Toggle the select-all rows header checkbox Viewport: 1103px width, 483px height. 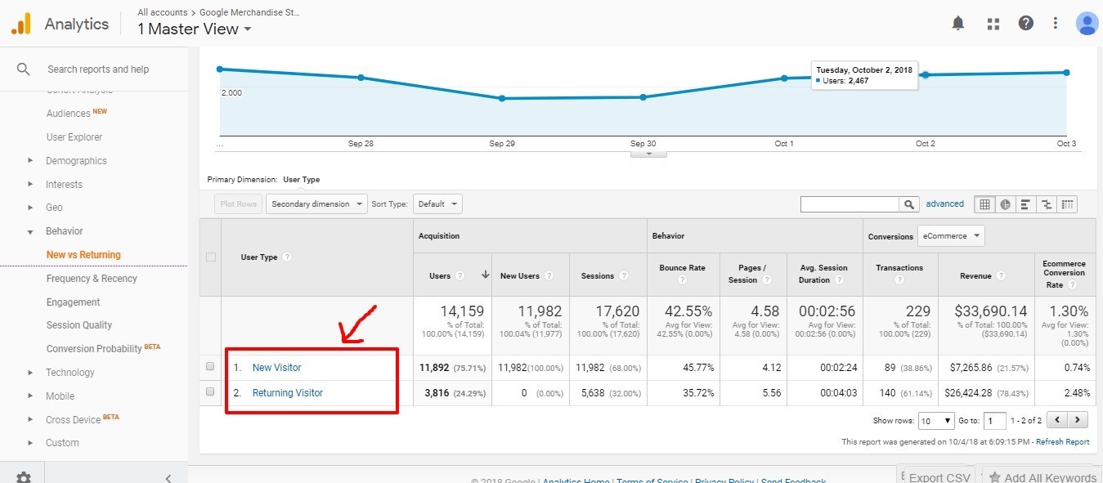click(x=211, y=257)
